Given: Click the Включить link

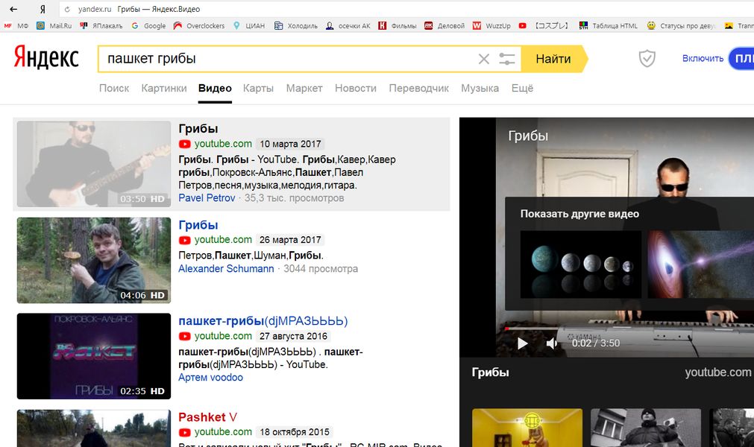Looking at the screenshot, I should click(703, 59).
